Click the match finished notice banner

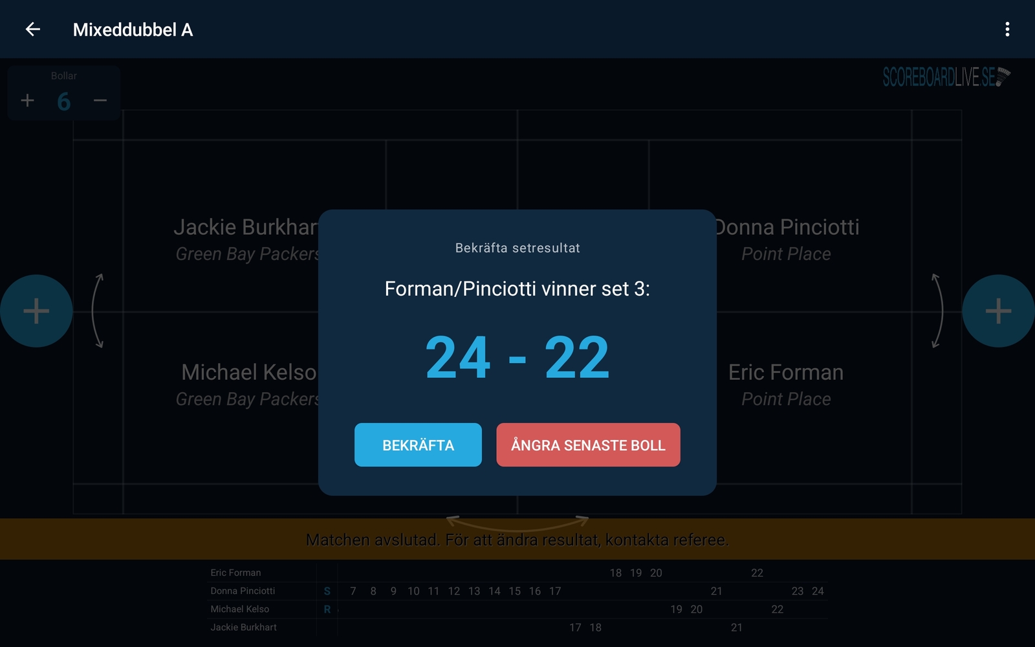517,539
